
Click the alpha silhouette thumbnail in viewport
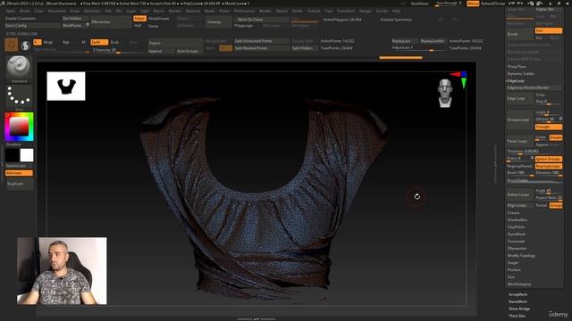[x=66, y=86]
